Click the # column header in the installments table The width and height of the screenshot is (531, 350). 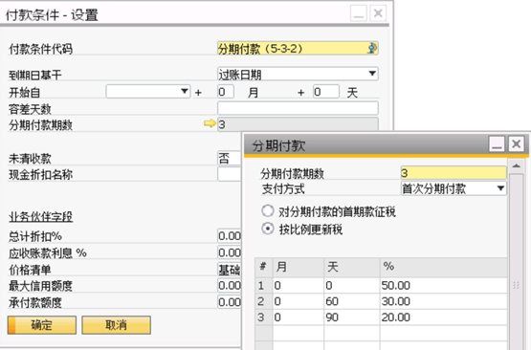264,268
